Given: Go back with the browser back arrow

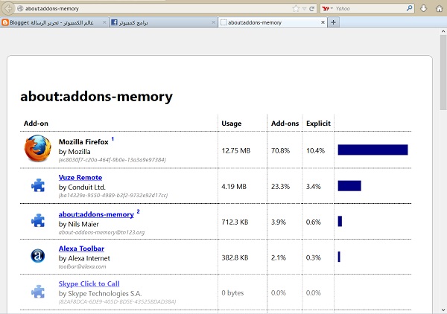Looking at the screenshot, I should pyautogui.click(x=8, y=8).
